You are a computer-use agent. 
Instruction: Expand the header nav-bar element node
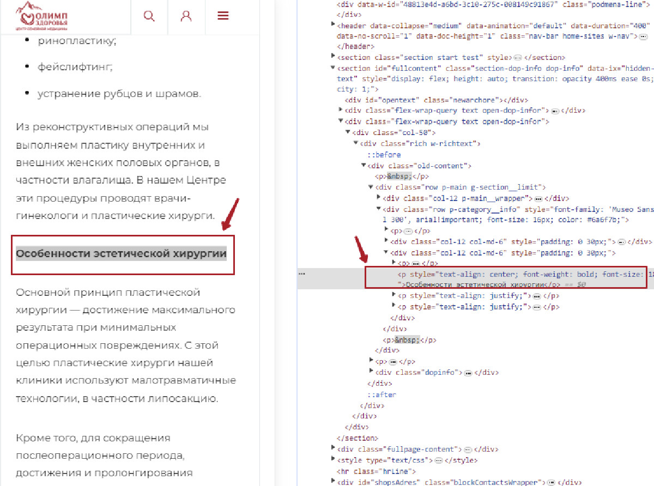point(334,25)
